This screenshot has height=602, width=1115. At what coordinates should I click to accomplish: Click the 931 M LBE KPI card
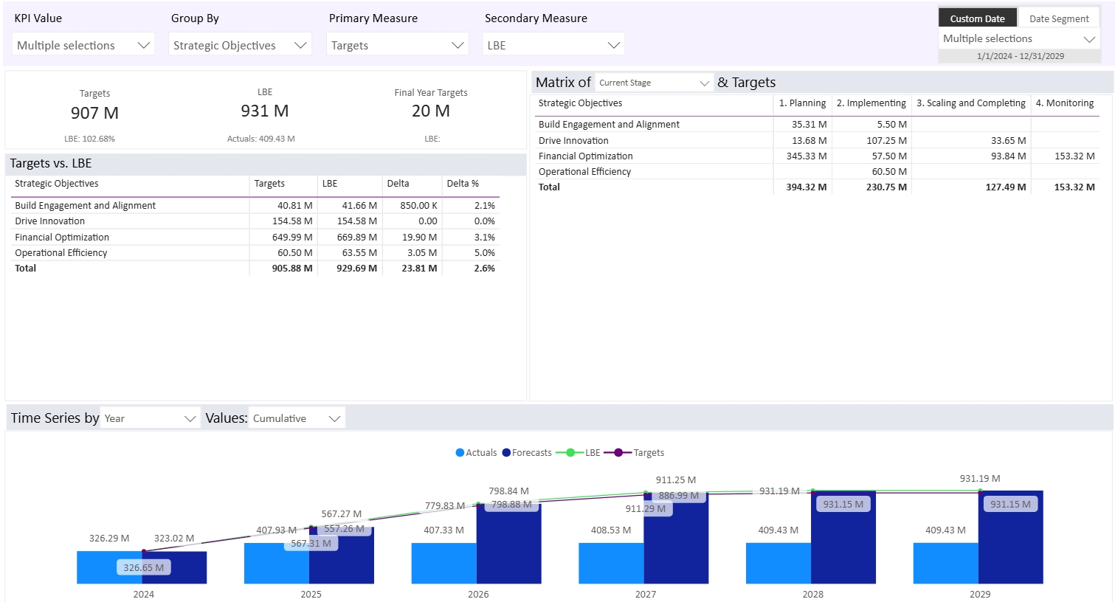pos(264,111)
